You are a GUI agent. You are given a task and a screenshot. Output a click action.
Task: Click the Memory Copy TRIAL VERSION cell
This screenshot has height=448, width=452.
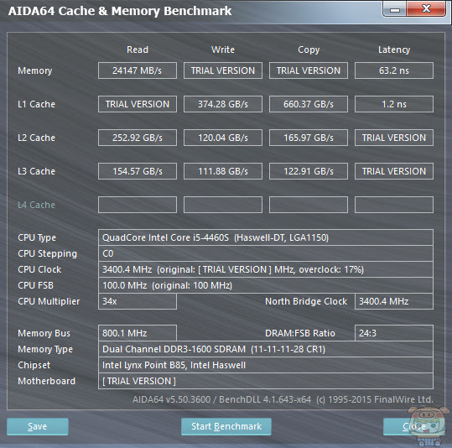click(309, 70)
